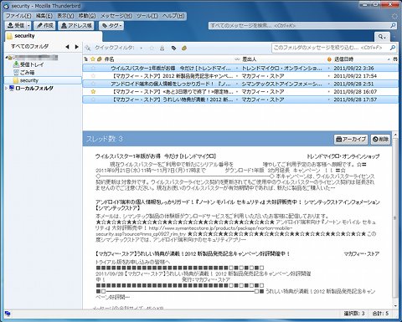Open the ヘルプ(H) menu

[173, 16]
